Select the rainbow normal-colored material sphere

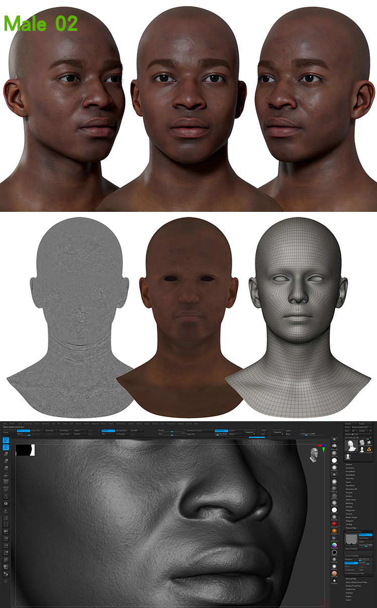(334, 545)
